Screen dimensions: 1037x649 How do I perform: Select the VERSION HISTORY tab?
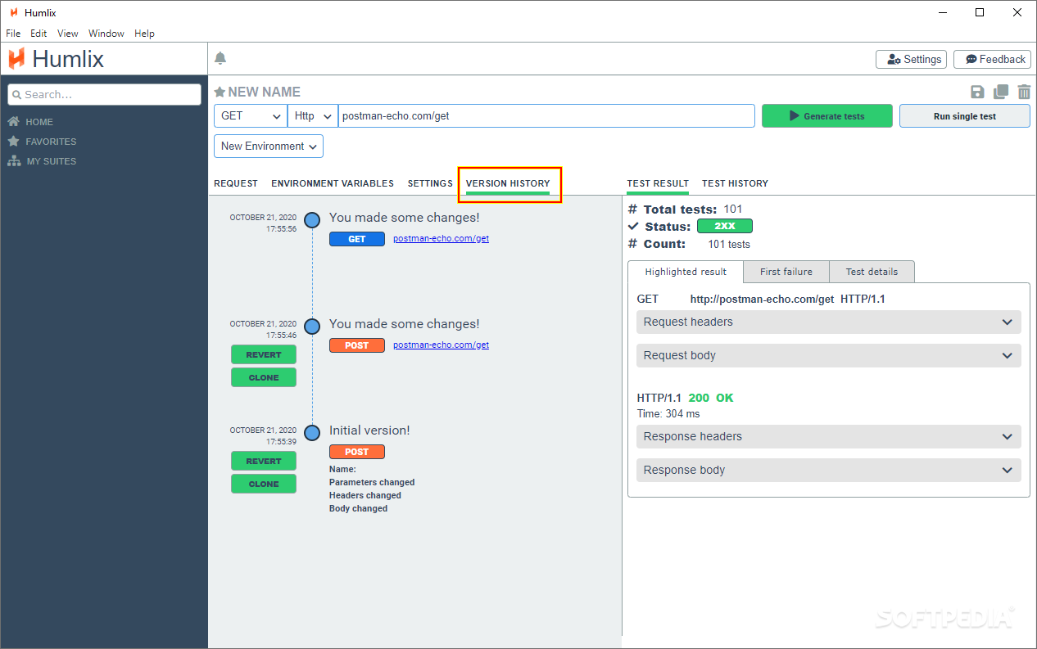[508, 184]
